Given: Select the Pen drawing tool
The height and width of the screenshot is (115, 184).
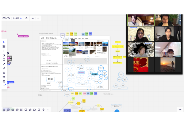Looking at the screenshot, I should [4, 68].
